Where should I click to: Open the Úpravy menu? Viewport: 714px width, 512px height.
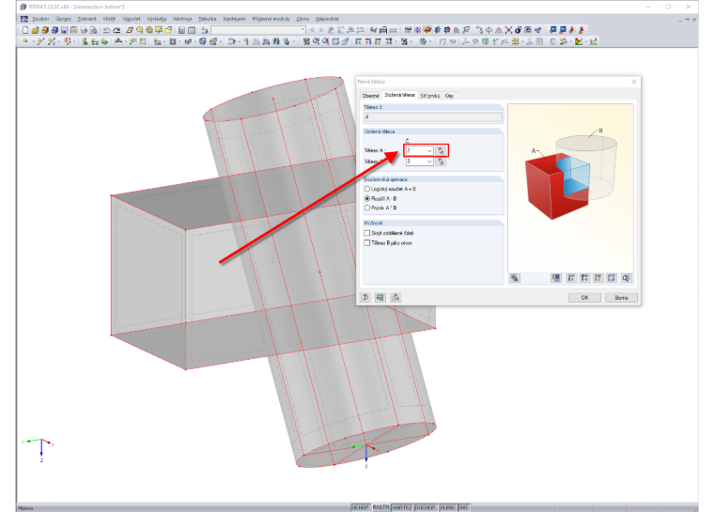pyautogui.click(x=63, y=19)
